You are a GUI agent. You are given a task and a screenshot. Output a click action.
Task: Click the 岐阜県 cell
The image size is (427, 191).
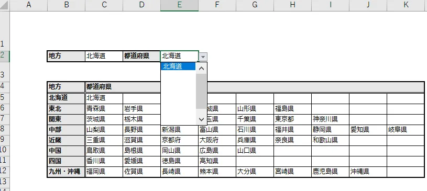coord(406,129)
